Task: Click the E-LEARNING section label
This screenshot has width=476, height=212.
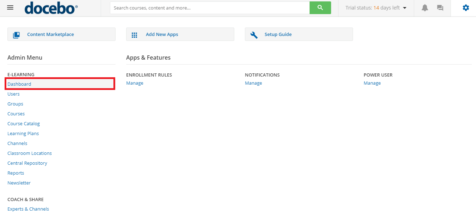Action: tap(21, 74)
